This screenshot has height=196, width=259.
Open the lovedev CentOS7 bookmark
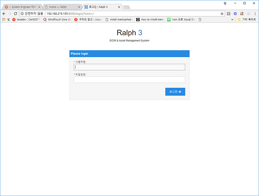(26, 20)
